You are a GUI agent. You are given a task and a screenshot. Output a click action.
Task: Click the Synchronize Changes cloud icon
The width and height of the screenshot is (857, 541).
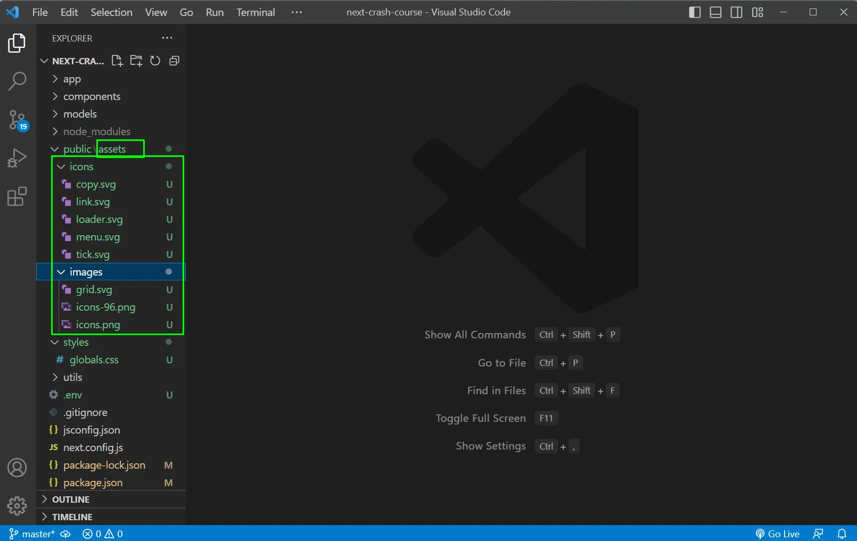pyautogui.click(x=65, y=534)
